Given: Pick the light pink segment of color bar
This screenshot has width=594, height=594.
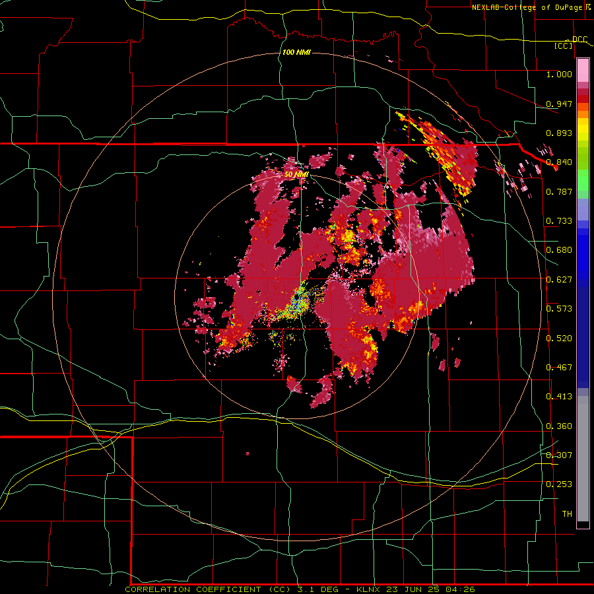Looking at the screenshot, I should coord(583,71).
